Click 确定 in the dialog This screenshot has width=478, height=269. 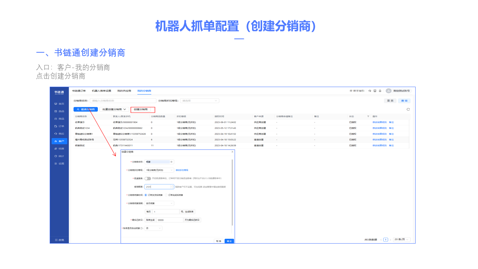[229, 241]
